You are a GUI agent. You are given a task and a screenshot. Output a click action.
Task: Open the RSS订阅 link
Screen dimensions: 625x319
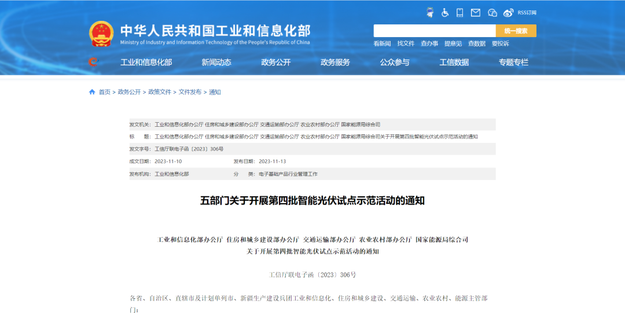[x=527, y=12]
